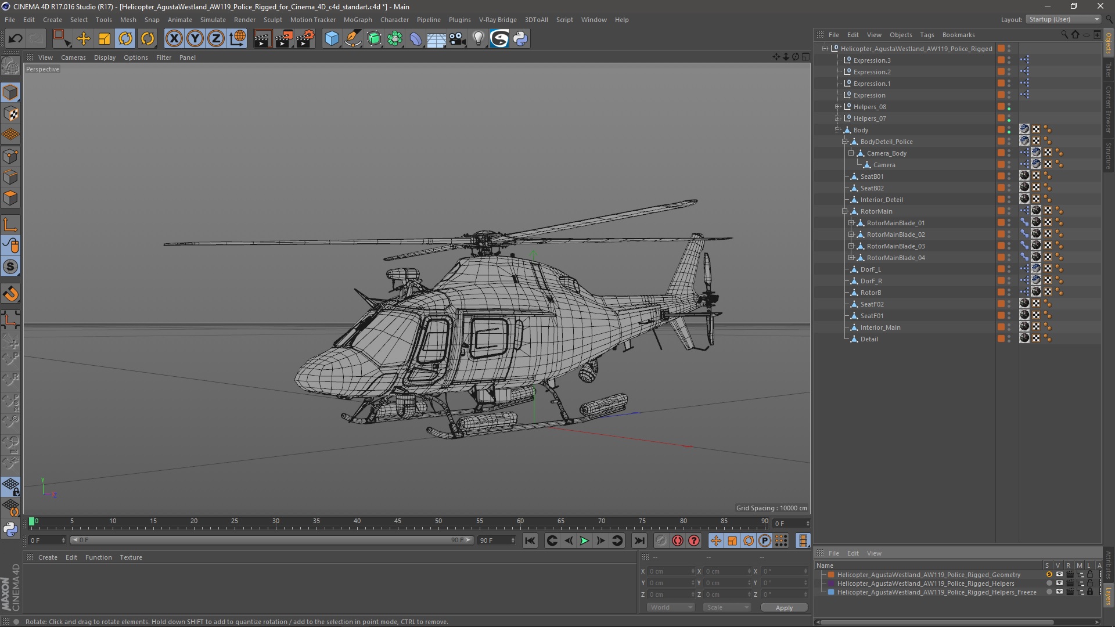Select the SeatB01 object

872,176
